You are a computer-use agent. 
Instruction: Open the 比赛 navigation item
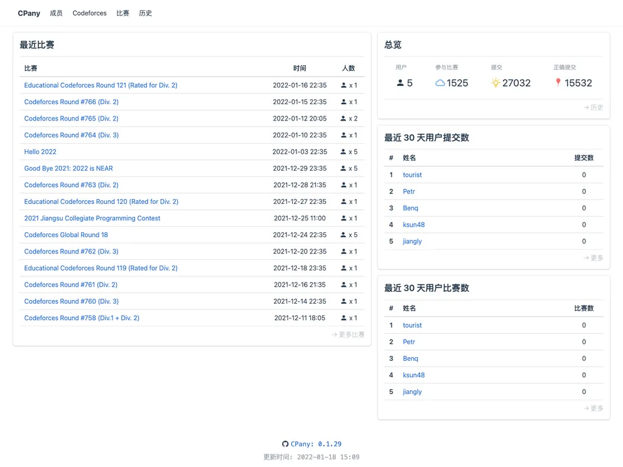pos(122,13)
